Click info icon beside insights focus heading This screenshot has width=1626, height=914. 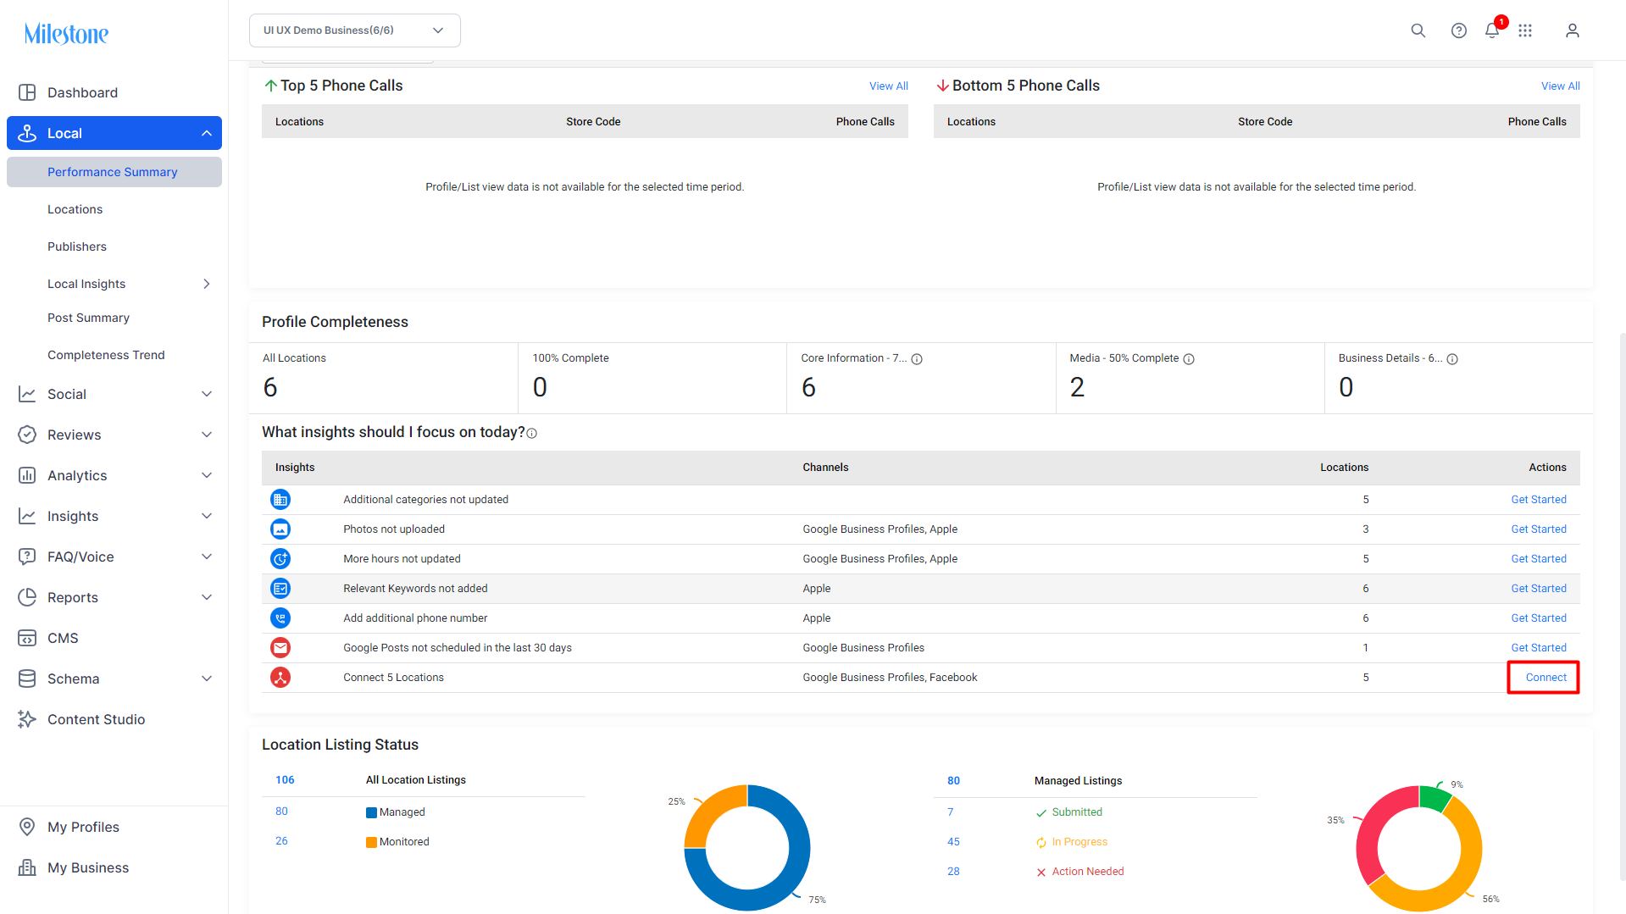coord(532,434)
